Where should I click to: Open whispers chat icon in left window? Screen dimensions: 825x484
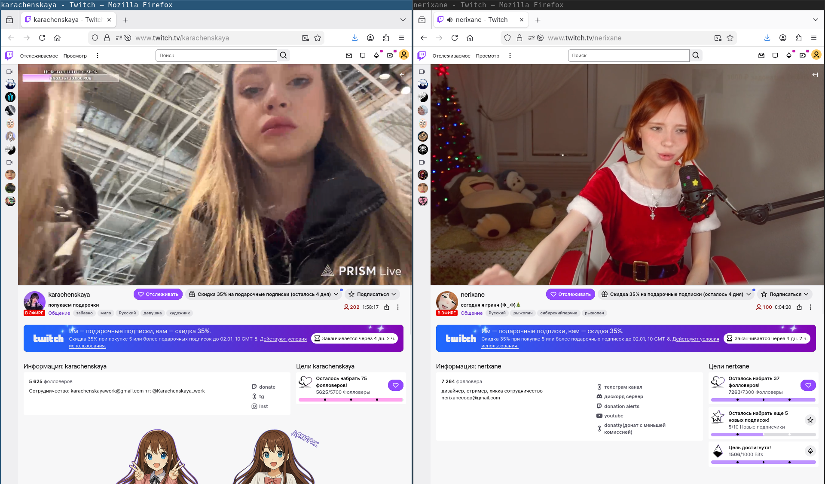pos(363,55)
